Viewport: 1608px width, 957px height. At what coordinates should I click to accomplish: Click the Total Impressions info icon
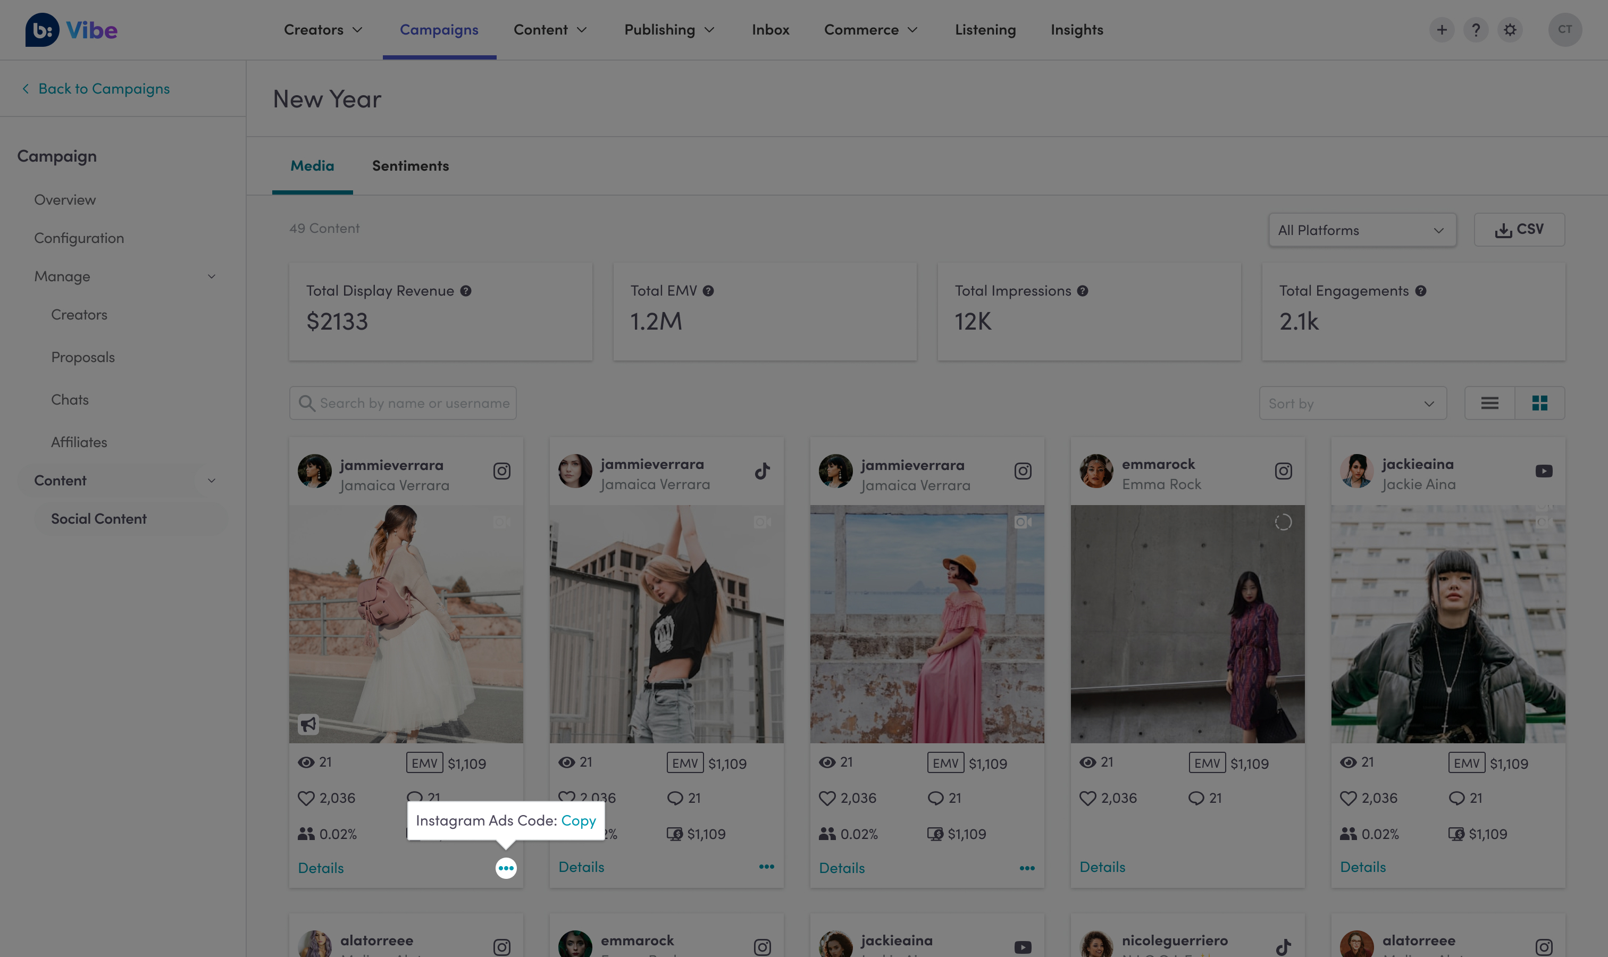pos(1082,291)
